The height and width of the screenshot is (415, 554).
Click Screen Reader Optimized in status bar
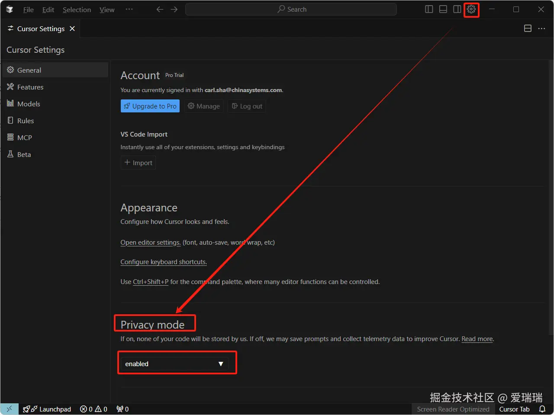(x=453, y=409)
